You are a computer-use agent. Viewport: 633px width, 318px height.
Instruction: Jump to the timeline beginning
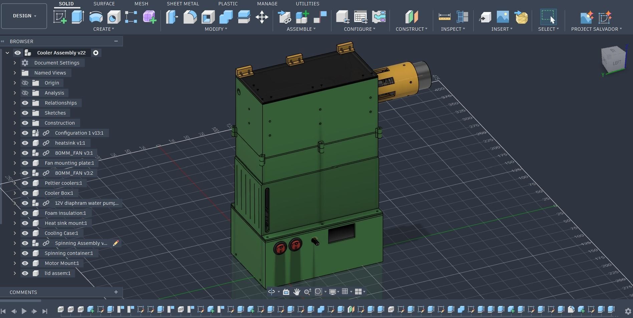tap(3, 311)
